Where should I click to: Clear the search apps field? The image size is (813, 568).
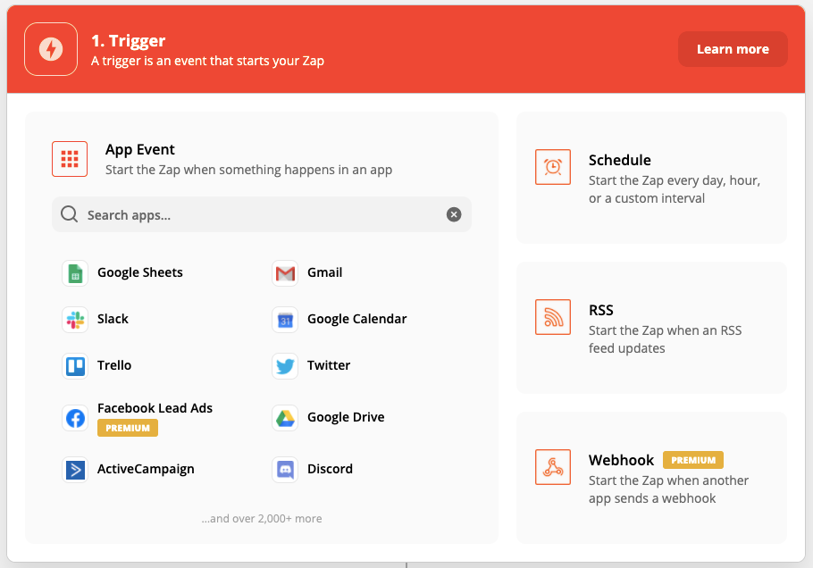click(x=454, y=214)
